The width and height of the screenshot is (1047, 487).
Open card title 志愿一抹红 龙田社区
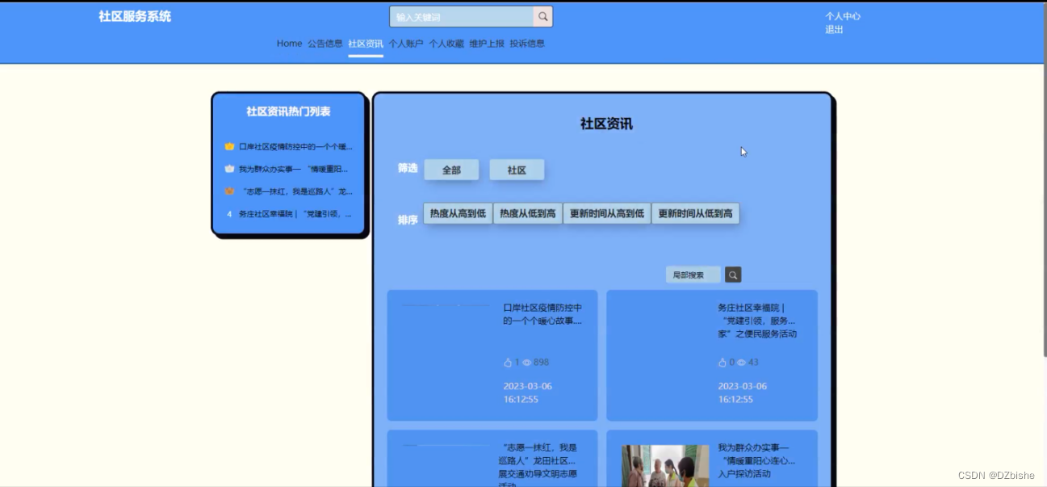click(538, 466)
